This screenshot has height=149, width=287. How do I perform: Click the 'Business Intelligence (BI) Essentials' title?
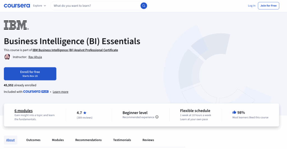[72, 41]
